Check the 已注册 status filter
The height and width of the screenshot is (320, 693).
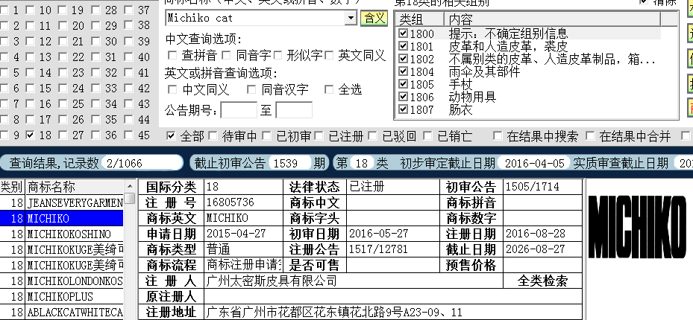(319, 136)
